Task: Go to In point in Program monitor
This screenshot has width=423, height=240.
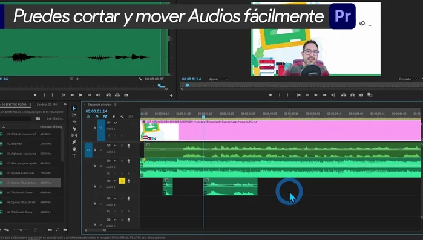Action: [x=298, y=95]
